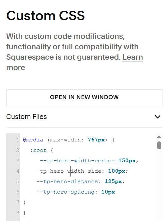Click the Custom Files section label
This screenshot has height=221, width=166.
coord(27,117)
